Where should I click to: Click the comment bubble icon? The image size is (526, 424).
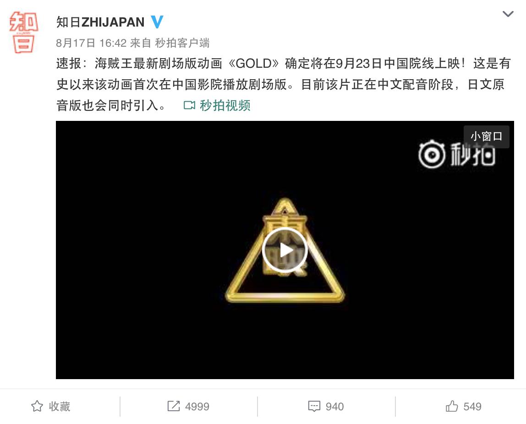point(314,406)
